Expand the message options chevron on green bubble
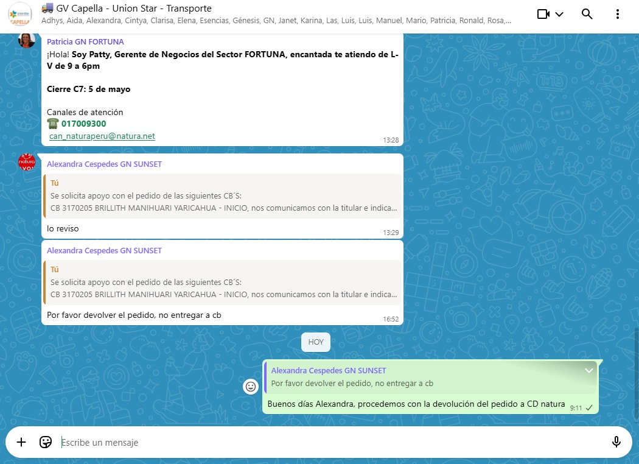Image resolution: width=639 pixels, height=464 pixels. tap(588, 370)
